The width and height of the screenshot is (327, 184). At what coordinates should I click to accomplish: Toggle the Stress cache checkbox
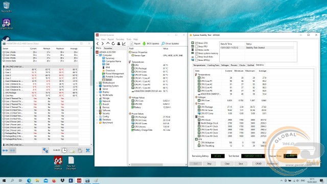pyautogui.click(x=196, y=50)
